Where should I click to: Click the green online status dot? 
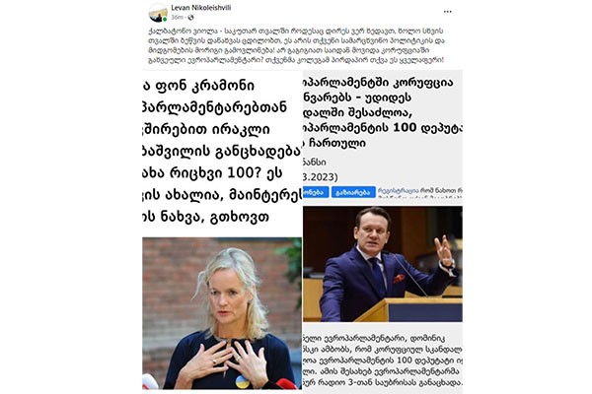pos(165,20)
